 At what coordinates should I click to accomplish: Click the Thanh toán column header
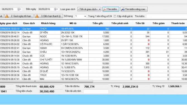[x=178, y=23]
